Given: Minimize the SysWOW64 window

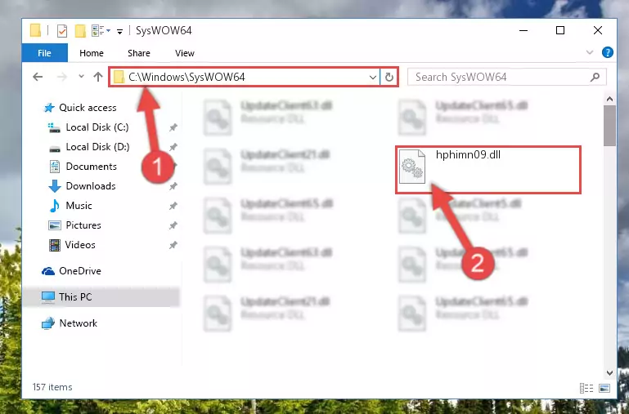Looking at the screenshot, I should pos(523,31).
